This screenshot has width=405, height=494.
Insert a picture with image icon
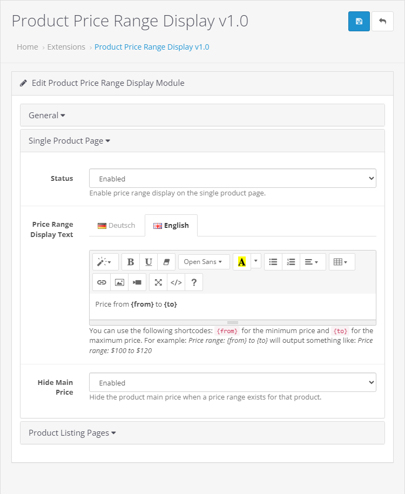(x=119, y=282)
